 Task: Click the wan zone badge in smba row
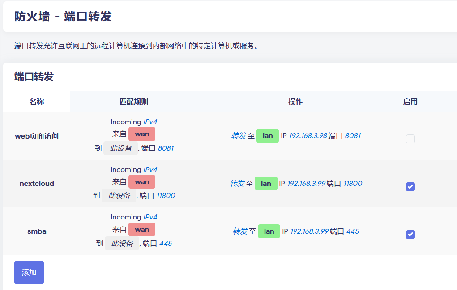pos(142,230)
